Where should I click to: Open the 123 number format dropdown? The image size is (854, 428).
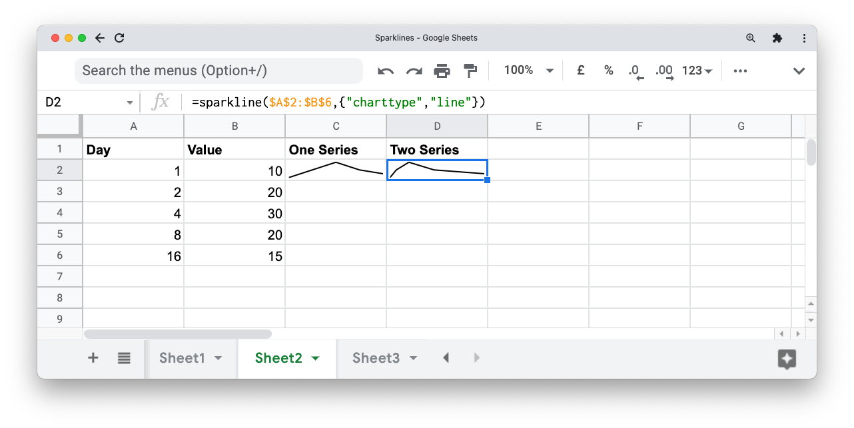pos(697,70)
